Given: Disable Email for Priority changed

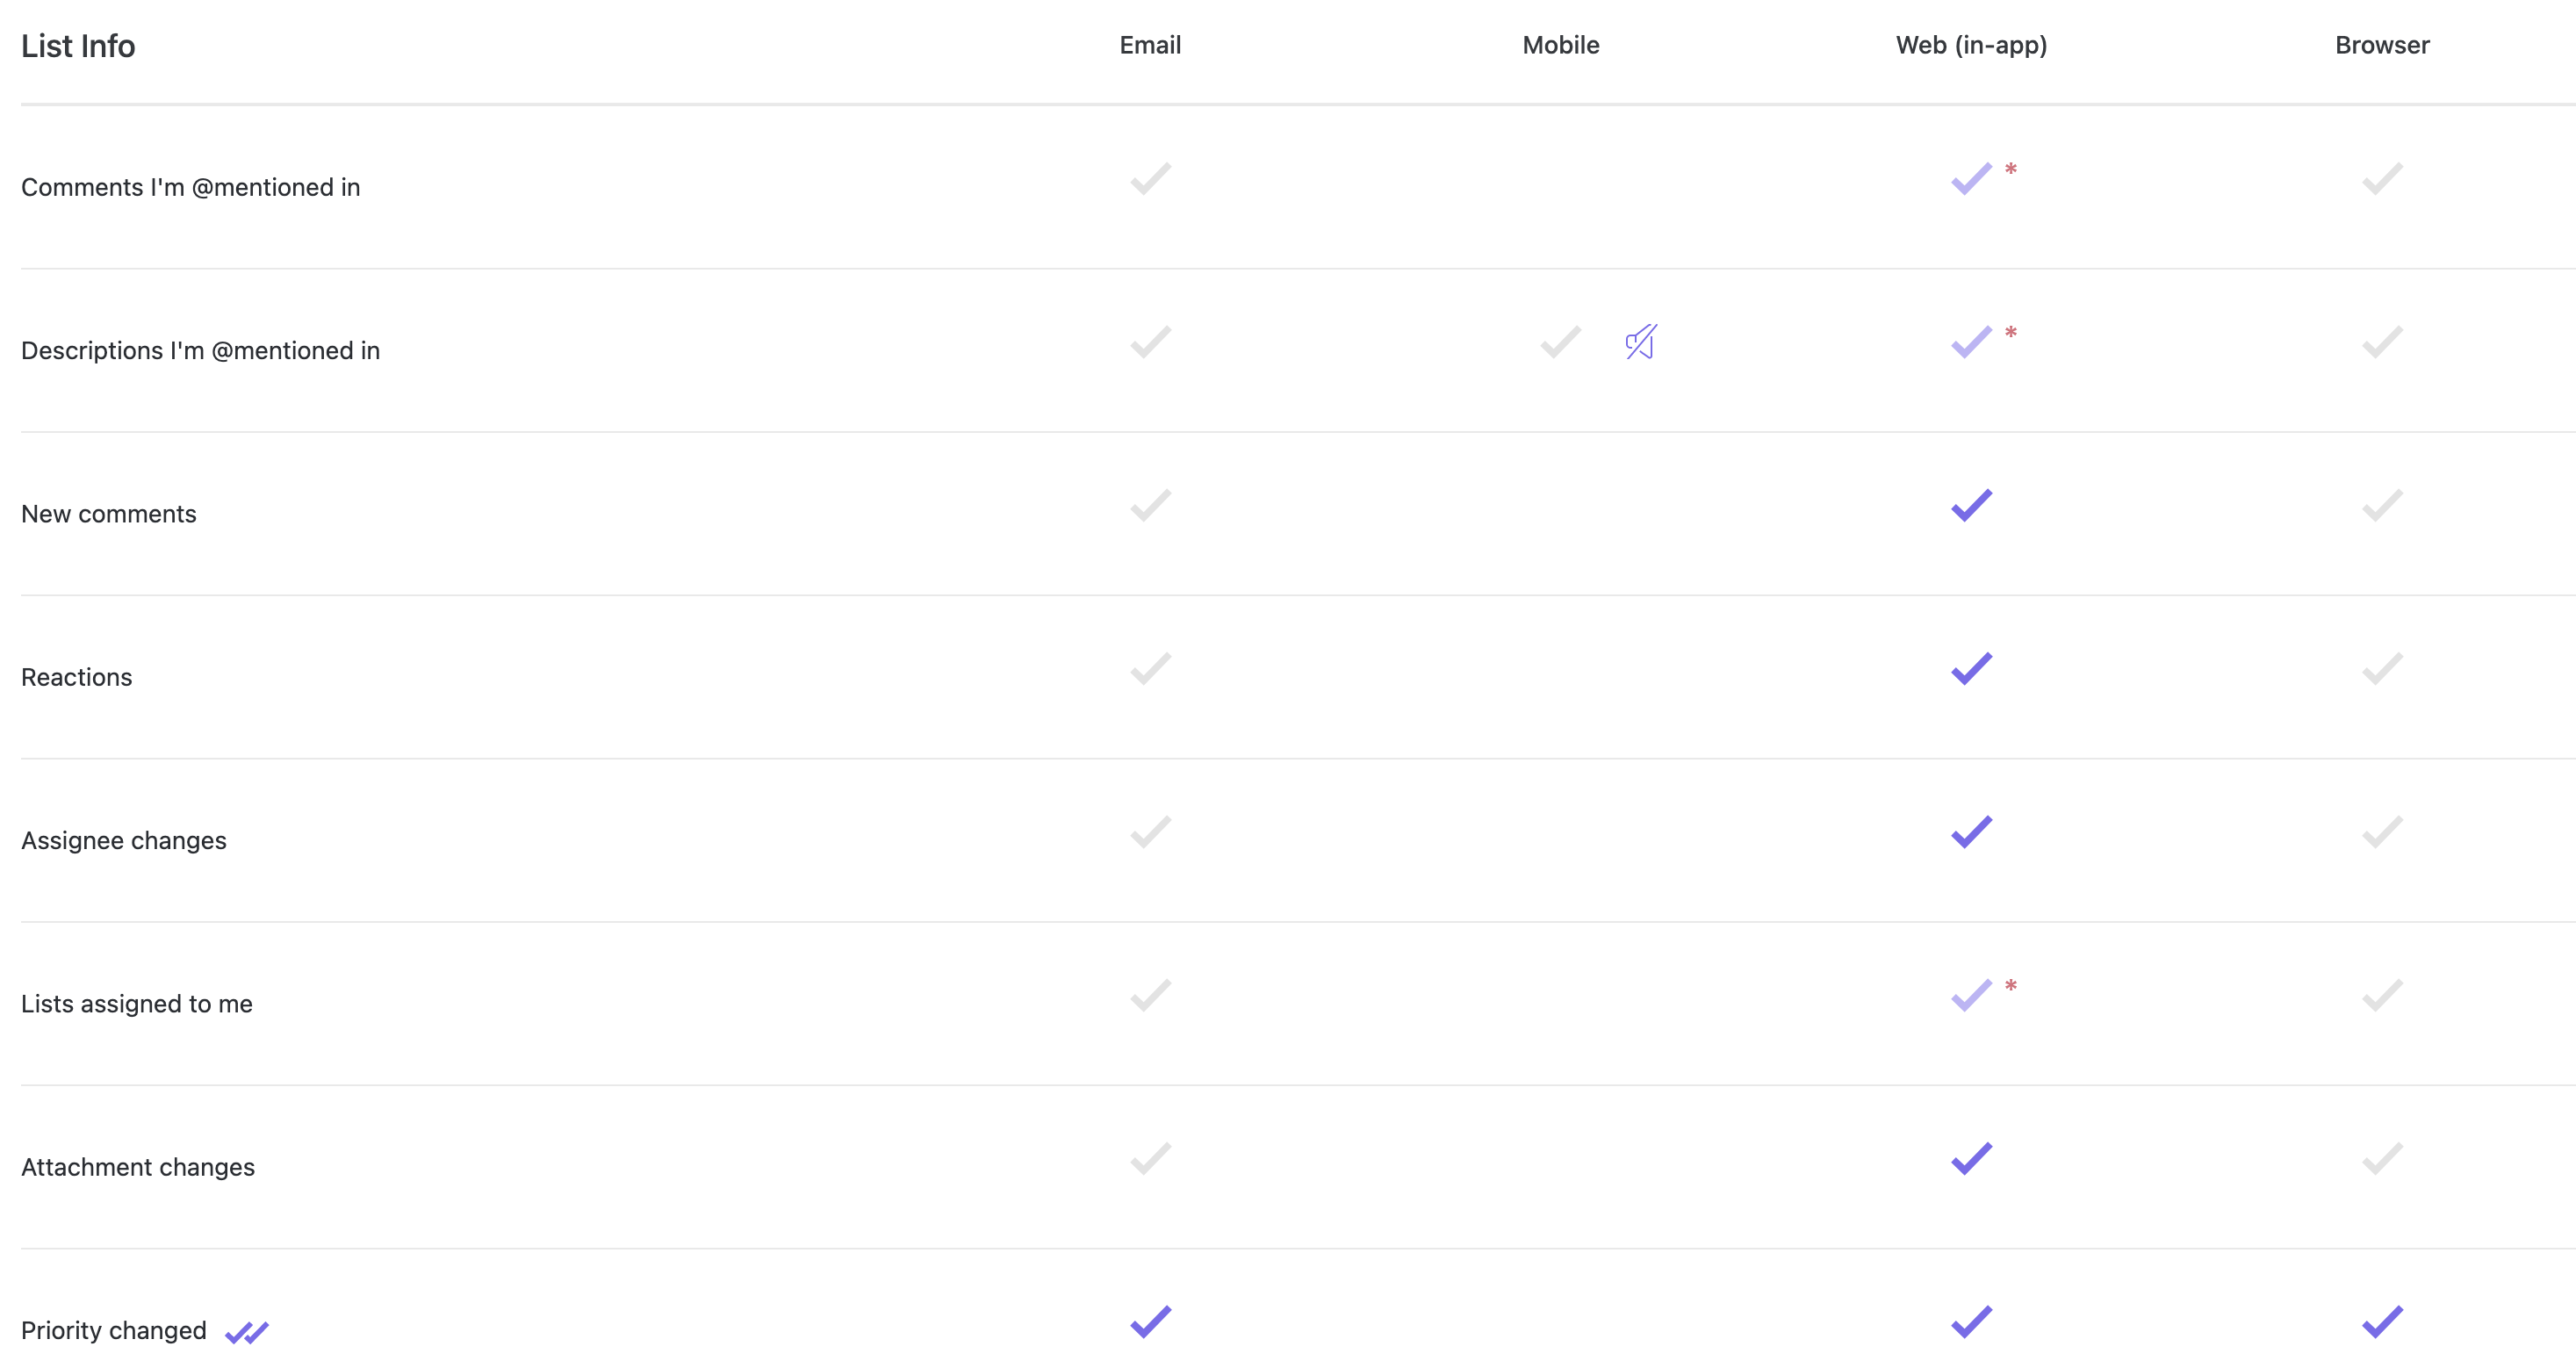Looking at the screenshot, I should [1150, 1322].
